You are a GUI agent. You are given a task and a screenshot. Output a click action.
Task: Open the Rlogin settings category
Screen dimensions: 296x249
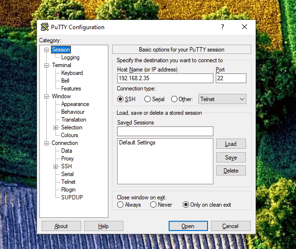[69, 190]
